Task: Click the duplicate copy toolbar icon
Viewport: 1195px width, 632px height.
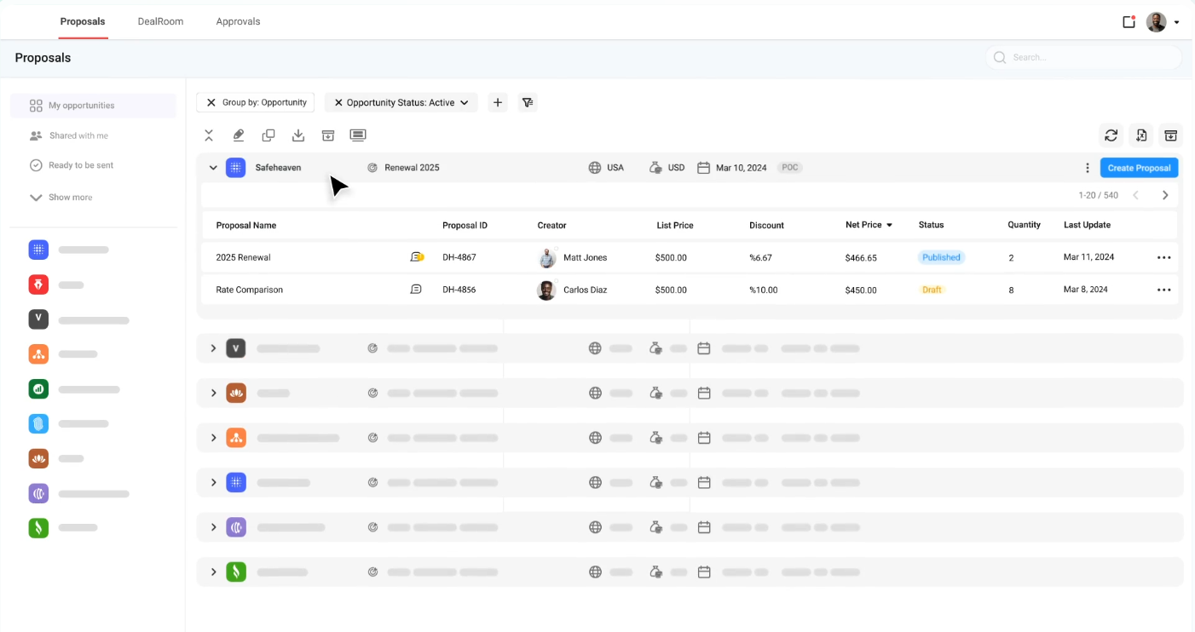Action: (268, 135)
